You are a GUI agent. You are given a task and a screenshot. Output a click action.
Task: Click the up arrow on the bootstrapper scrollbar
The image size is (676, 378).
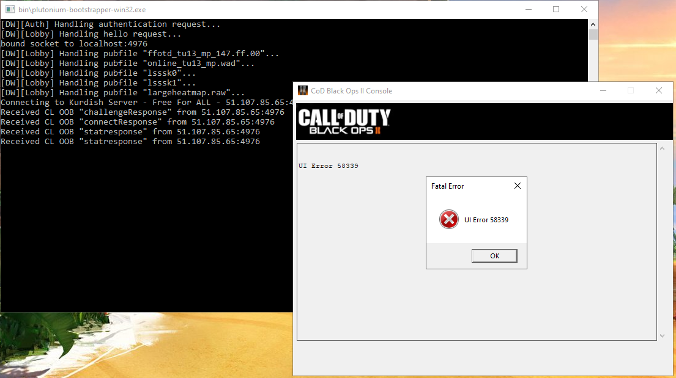click(x=593, y=24)
